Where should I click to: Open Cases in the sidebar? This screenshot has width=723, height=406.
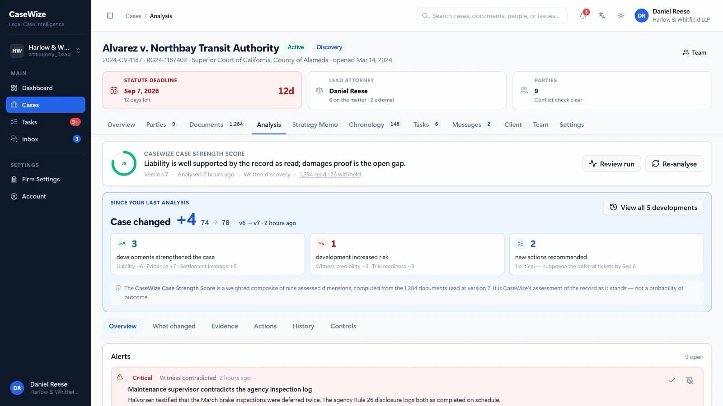pos(46,105)
